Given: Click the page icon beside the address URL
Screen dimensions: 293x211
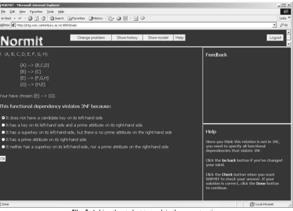Looking at the screenshot, I should [x=14, y=25].
